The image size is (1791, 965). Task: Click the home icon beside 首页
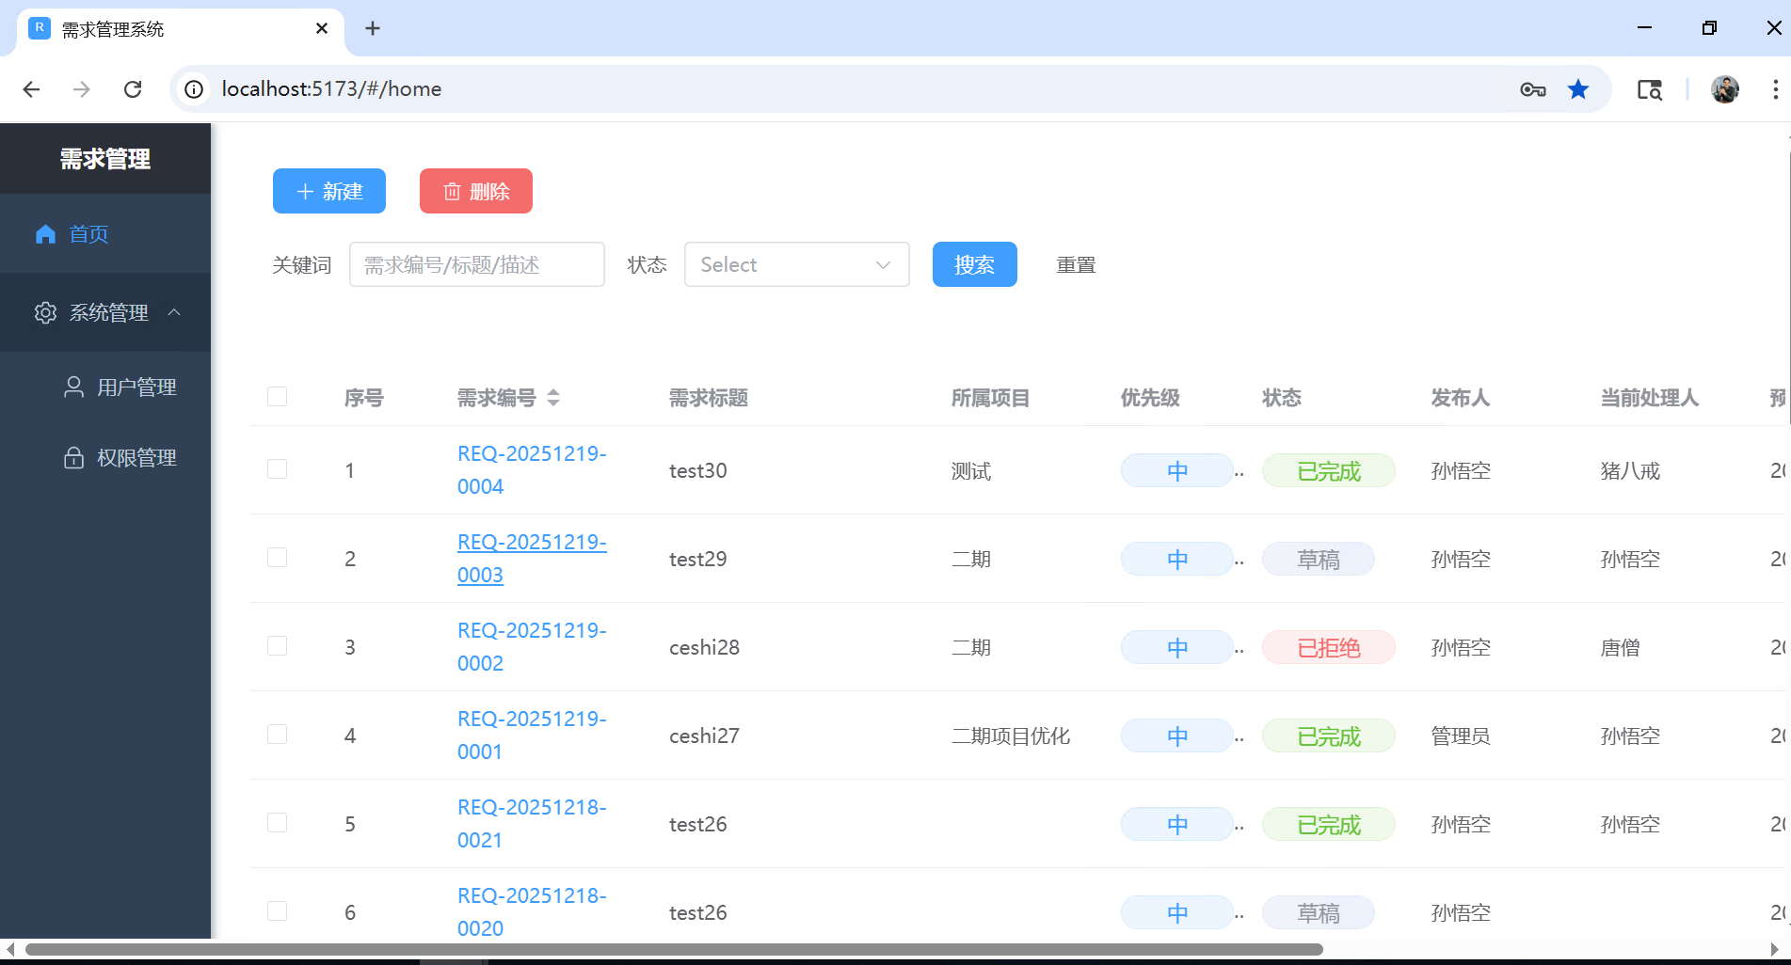[45, 234]
